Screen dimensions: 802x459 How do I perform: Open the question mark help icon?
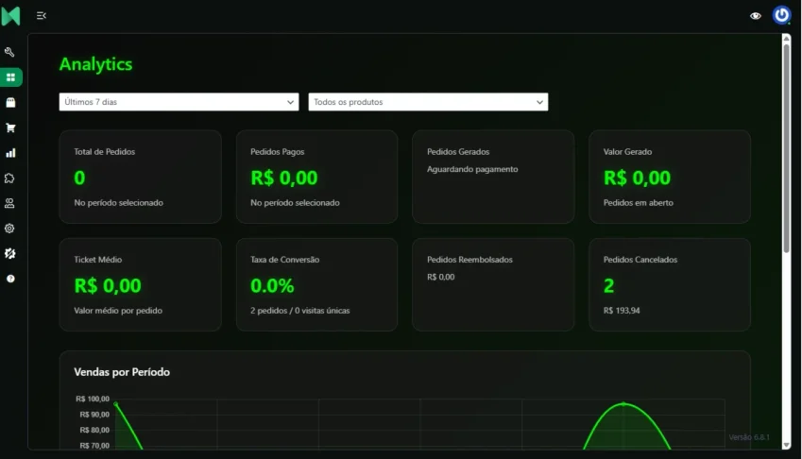point(10,279)
